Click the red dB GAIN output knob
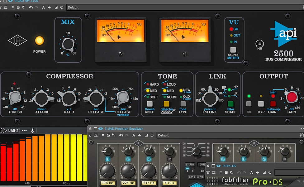The width and height of the screenshot is (304, 187). [x=292, y=97]
